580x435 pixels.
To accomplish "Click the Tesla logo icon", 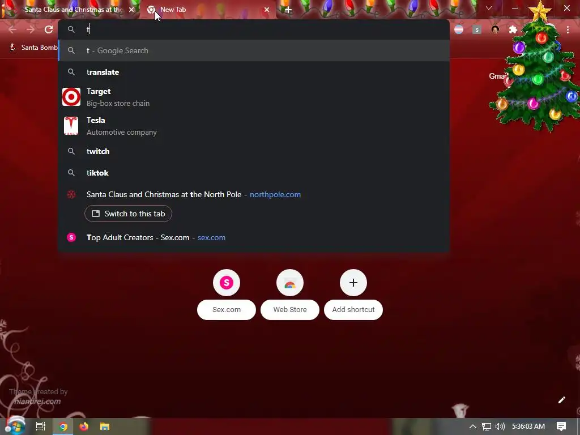I will click(x=71, y=126).
